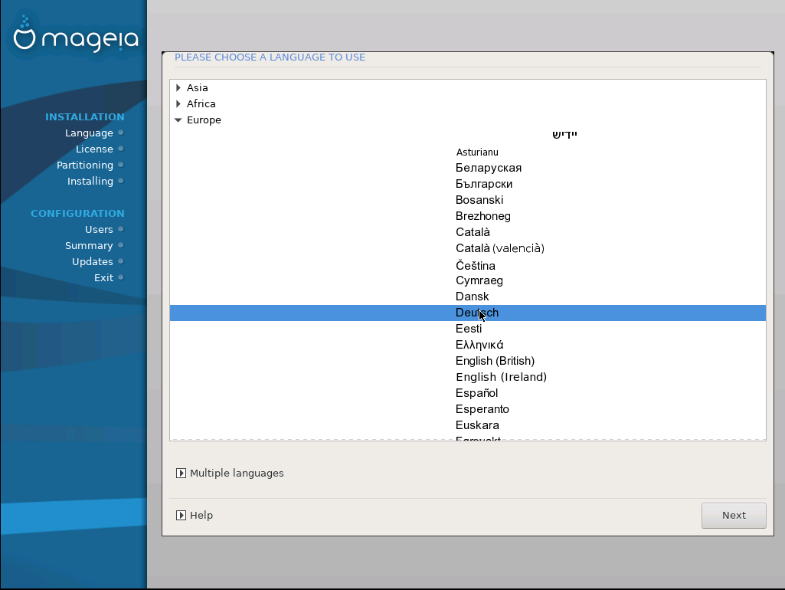This screenshot has width=785, height=590.
Task: Select the Ελληνικά language entry
Action: pyautogui.click(x=479, y=345)
